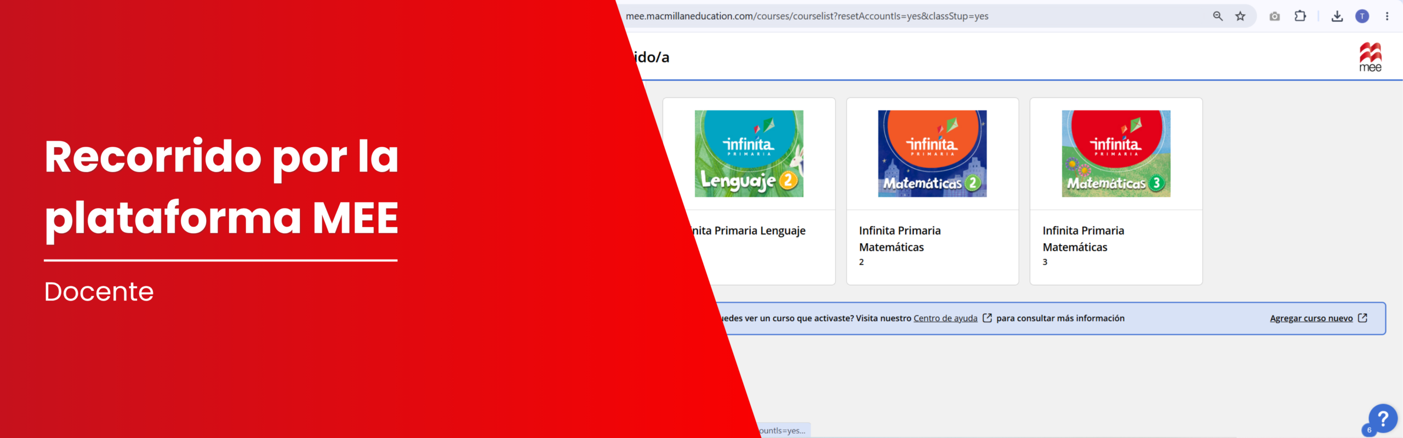
Task: Select Infinita Primaria Matemáticas title numbered 2
Action: click(x=900, y=239)
